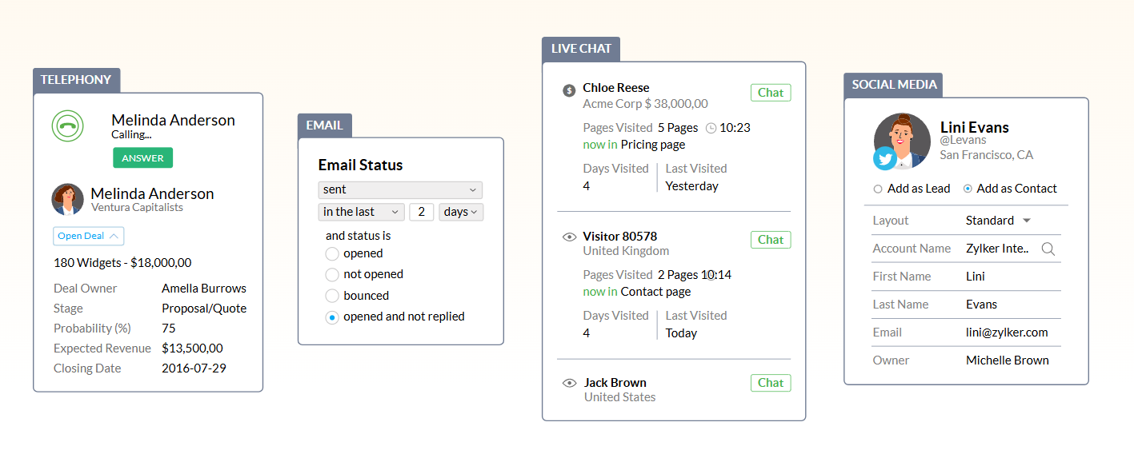The image size is (1134, 450).
Task: Click the 'Pricing page' text
Action: [x=653, y=145]
